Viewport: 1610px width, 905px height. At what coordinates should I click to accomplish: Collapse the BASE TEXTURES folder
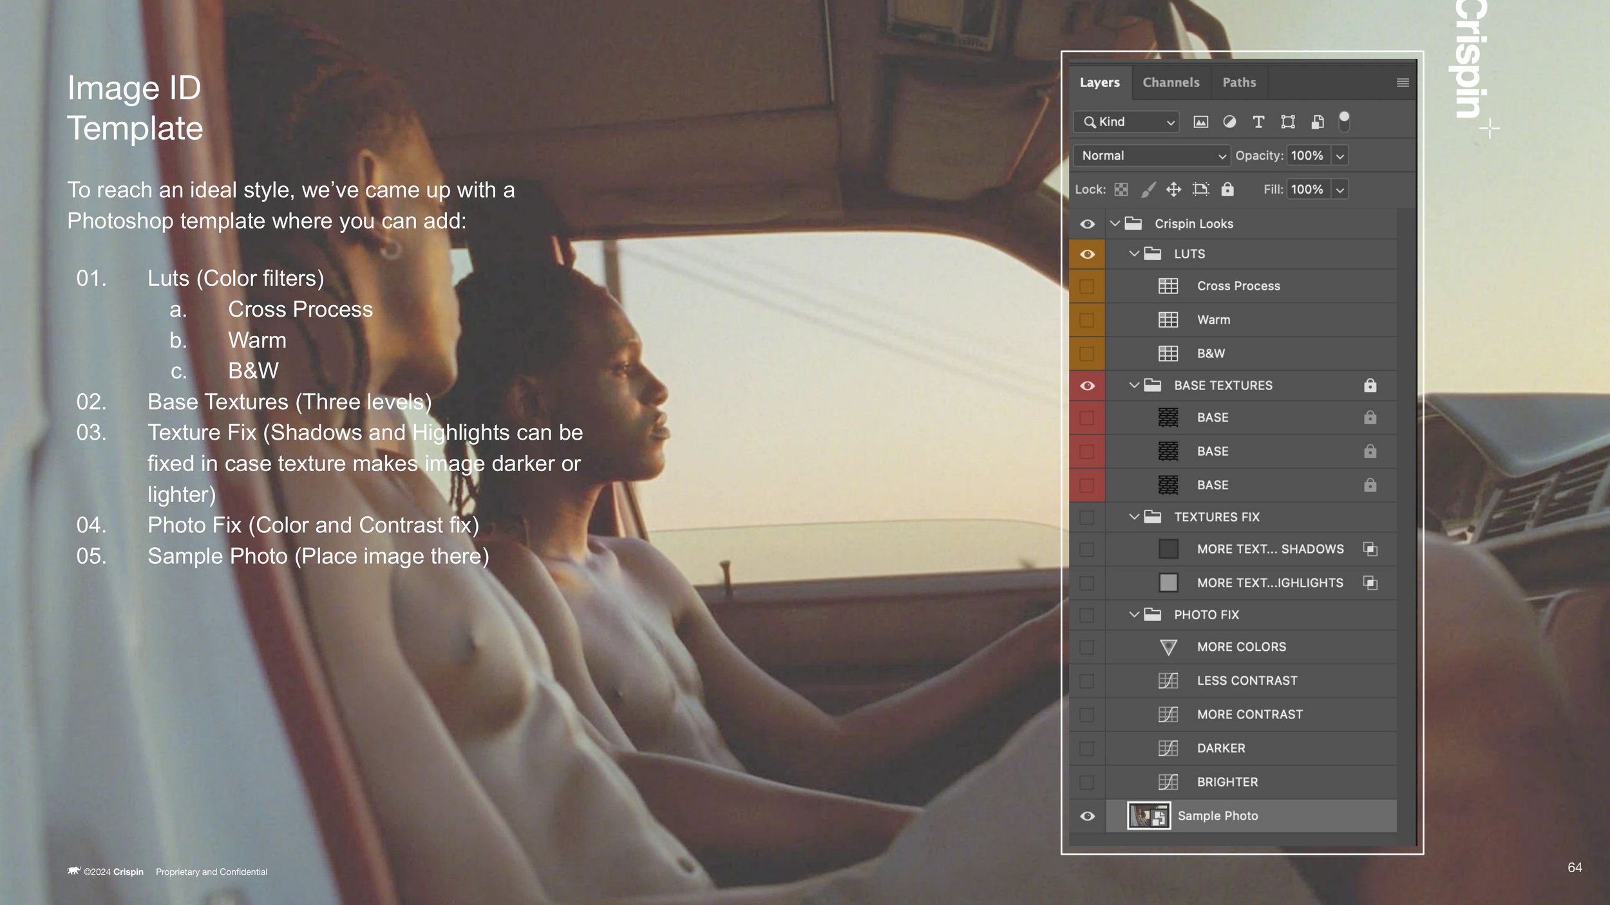[1134, 385]
